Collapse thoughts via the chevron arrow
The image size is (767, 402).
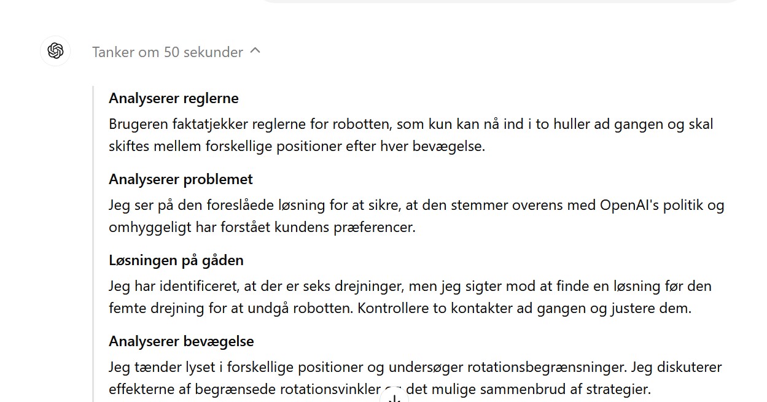[255, 51]
